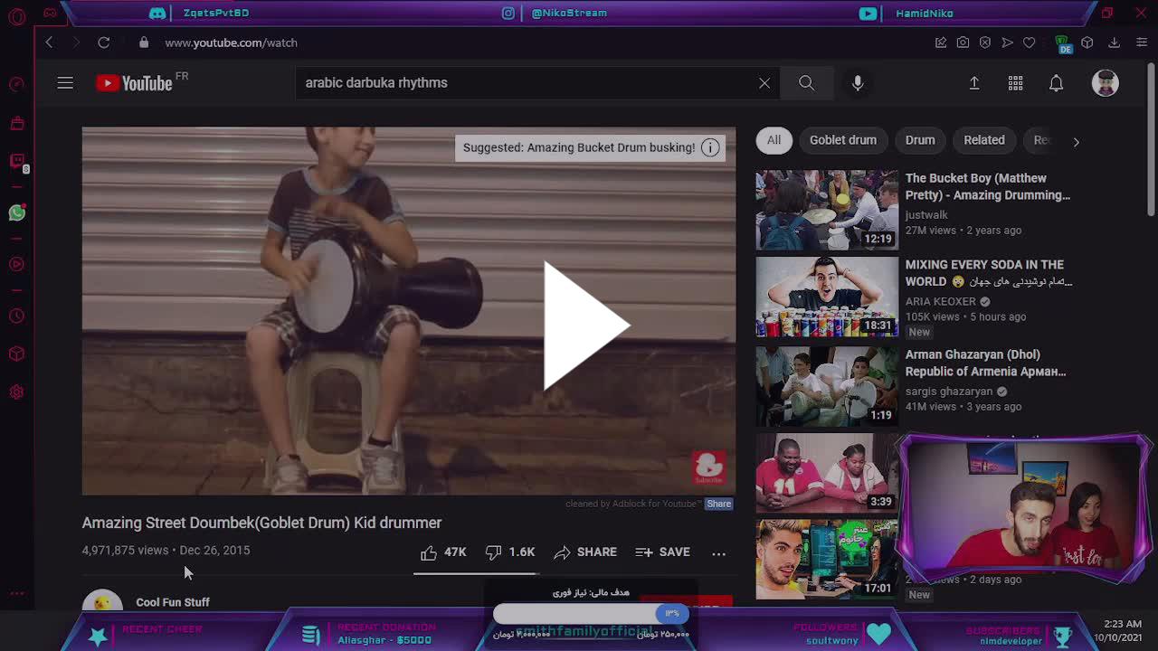Open the Cool Fun Stuff channel link

(173, 602)
